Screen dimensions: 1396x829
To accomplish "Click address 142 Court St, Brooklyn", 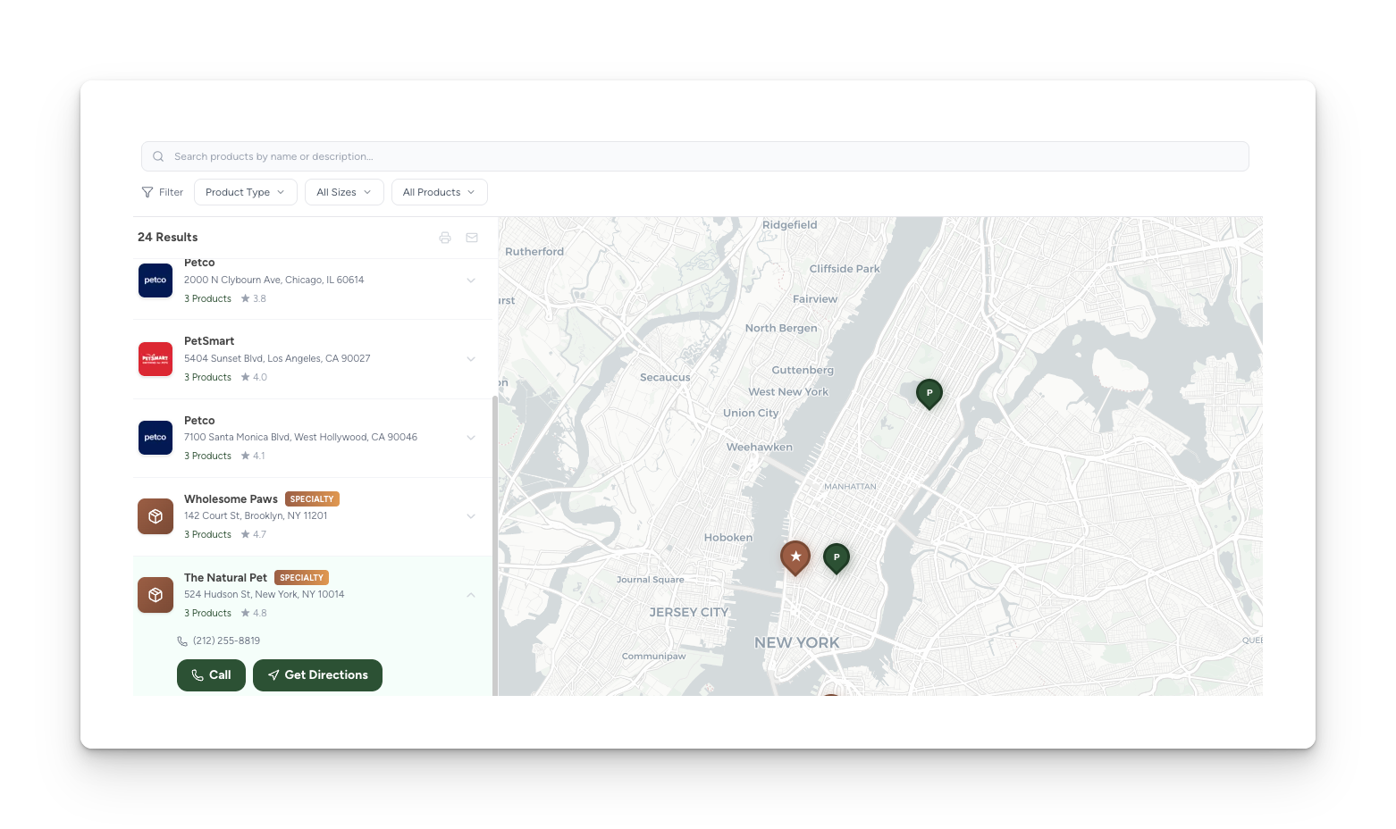I will pyautogui.click(x=256, y=516).
